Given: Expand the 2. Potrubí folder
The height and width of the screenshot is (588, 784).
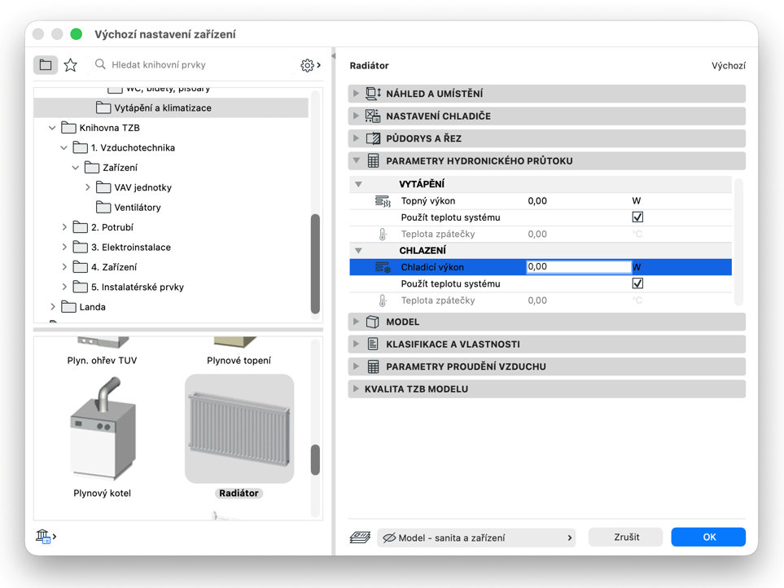Looking at the screenshot, I should tap(64, 227).
